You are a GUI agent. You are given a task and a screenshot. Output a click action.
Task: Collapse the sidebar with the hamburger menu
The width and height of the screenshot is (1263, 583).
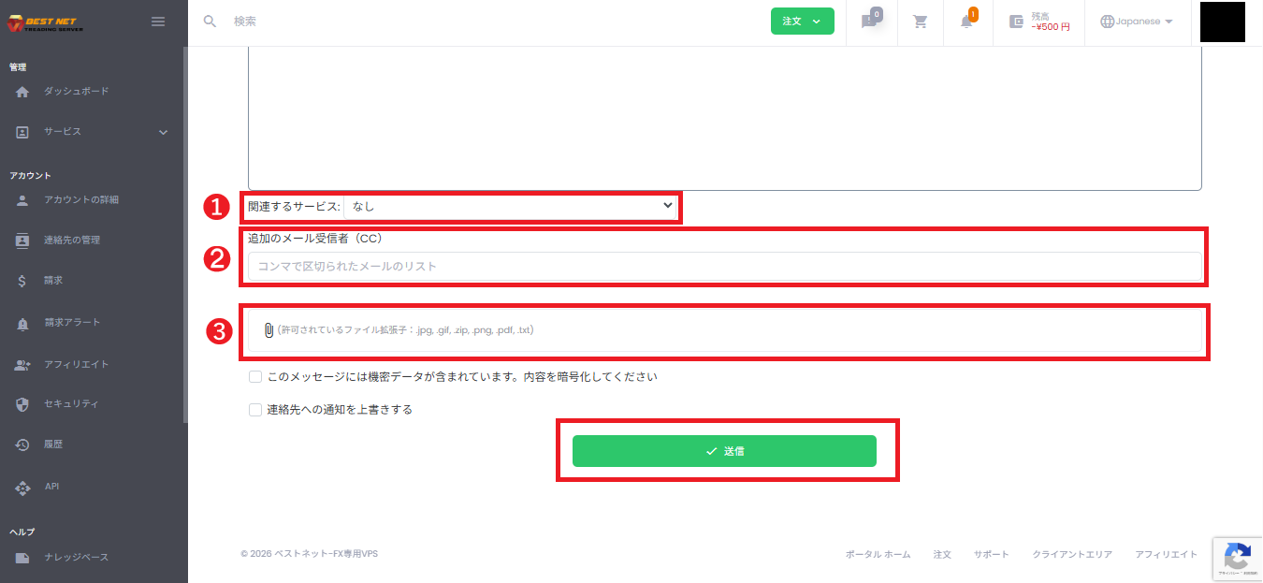pyautogui.click(x=158, y=21)
